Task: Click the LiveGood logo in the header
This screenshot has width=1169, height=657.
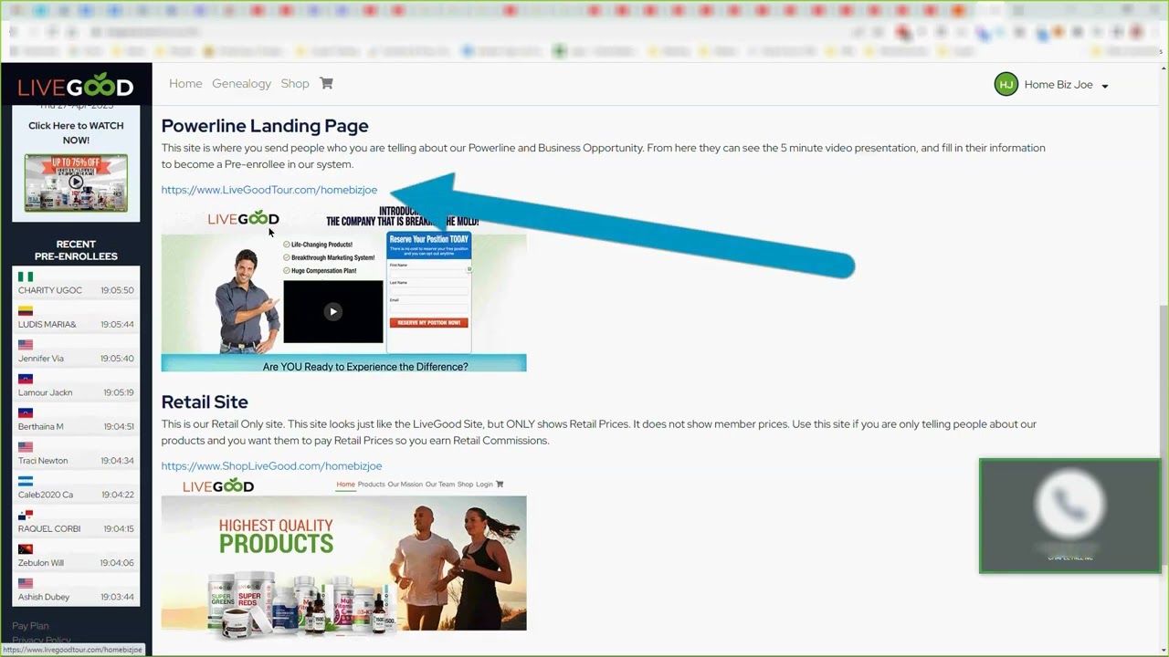Action: click(x=76, y=86)
